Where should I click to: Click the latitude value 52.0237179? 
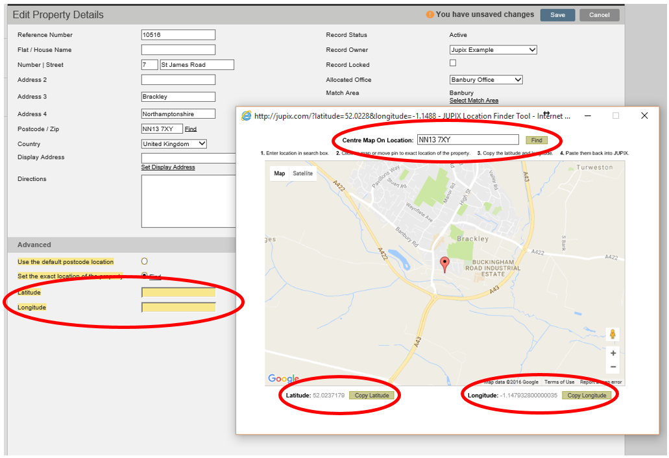coord(328,396)
